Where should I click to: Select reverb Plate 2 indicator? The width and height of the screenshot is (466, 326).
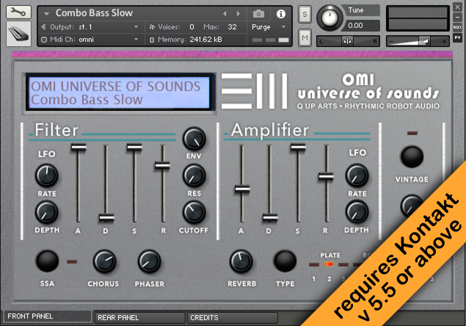pos(328,264)
